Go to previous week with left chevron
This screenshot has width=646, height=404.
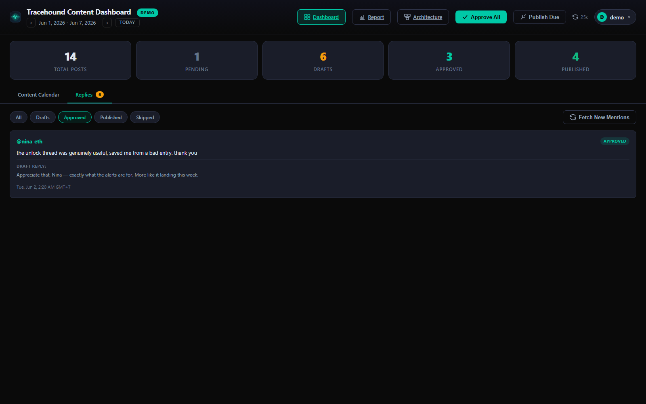point(31,23)
